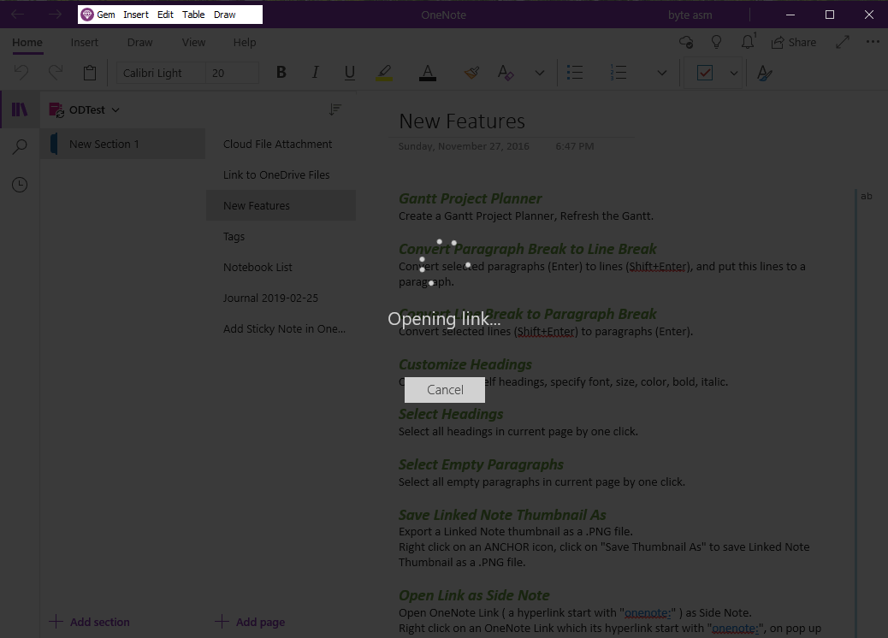This screenshot has width=888, height=638.
Task: Open the Gem Edit menu
Action: 165,15
